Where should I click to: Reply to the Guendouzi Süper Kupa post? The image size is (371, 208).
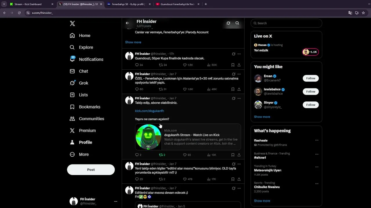click(139, 65)
